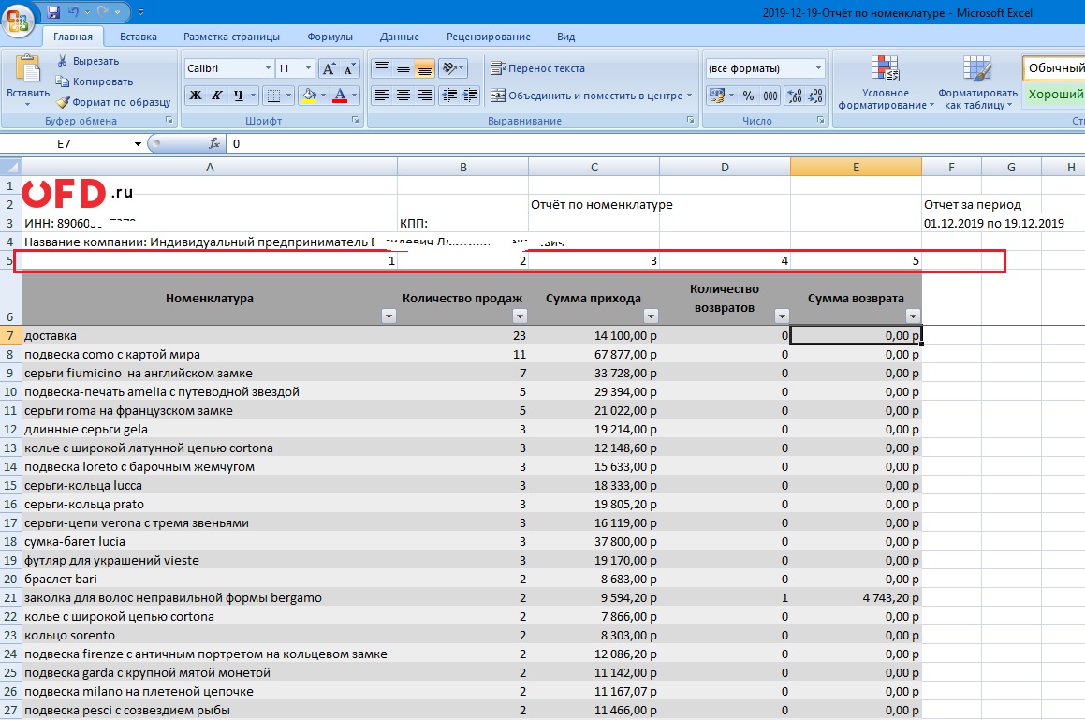Toggle bold (Ж) formatting
This screenshot has width=1085, height=720.
(196, 96)
